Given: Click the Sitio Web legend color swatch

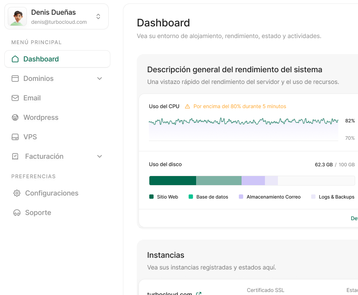Looking at the screenshot, I should 152,197.
